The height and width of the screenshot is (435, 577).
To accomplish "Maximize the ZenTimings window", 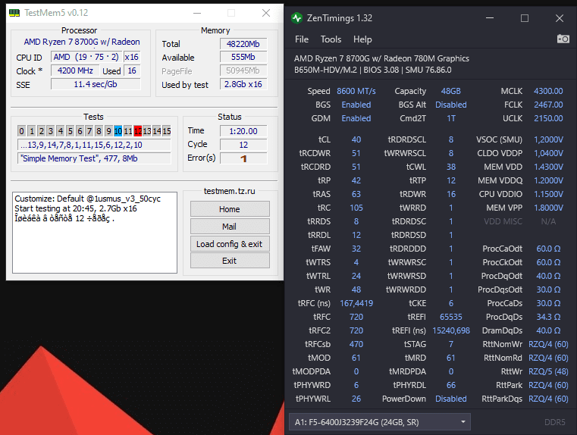I will (525, 18).
